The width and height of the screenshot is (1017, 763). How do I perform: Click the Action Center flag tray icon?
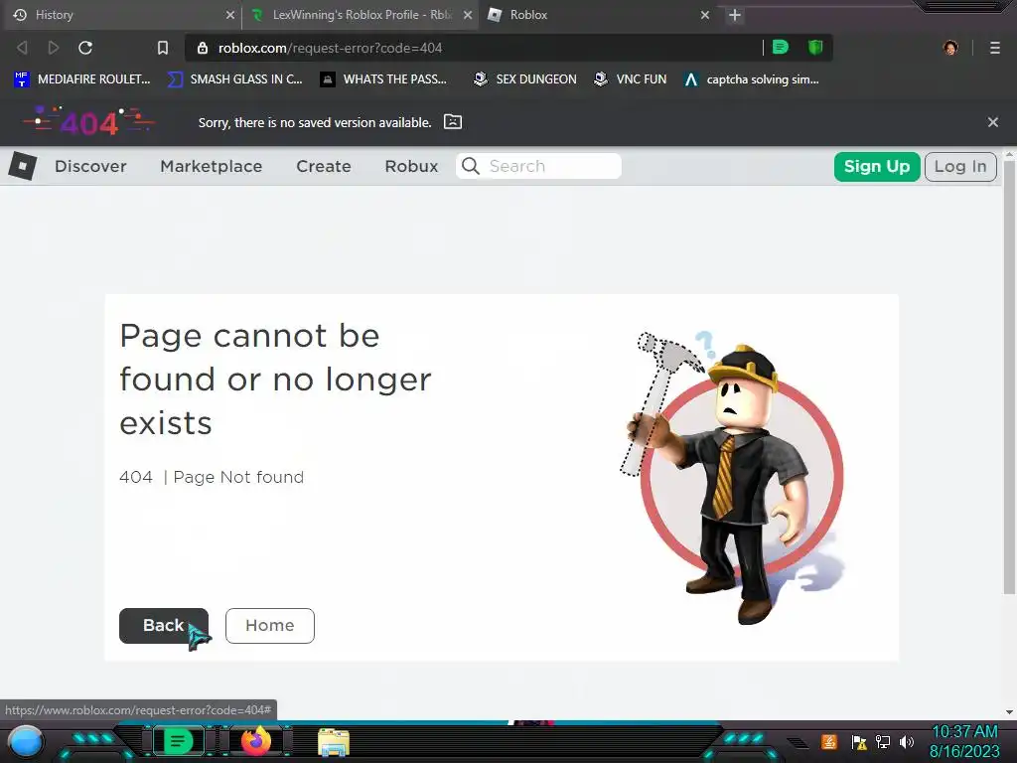859,742
